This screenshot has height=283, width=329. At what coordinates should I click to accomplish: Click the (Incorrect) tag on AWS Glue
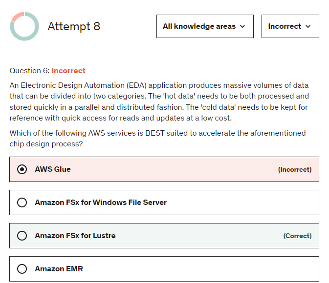(x=295, y=170)
